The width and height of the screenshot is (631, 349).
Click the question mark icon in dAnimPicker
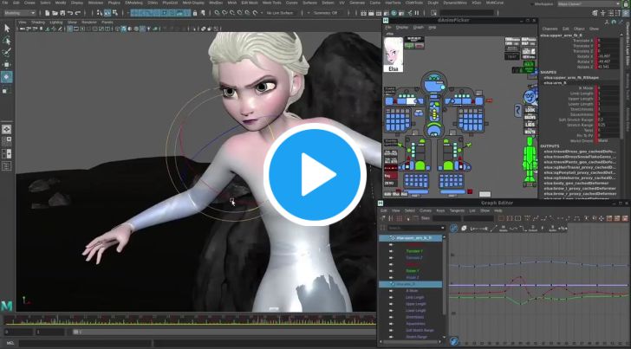[518, 110]
